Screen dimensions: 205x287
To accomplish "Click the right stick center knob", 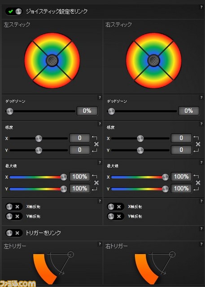I will click(154, 61).
